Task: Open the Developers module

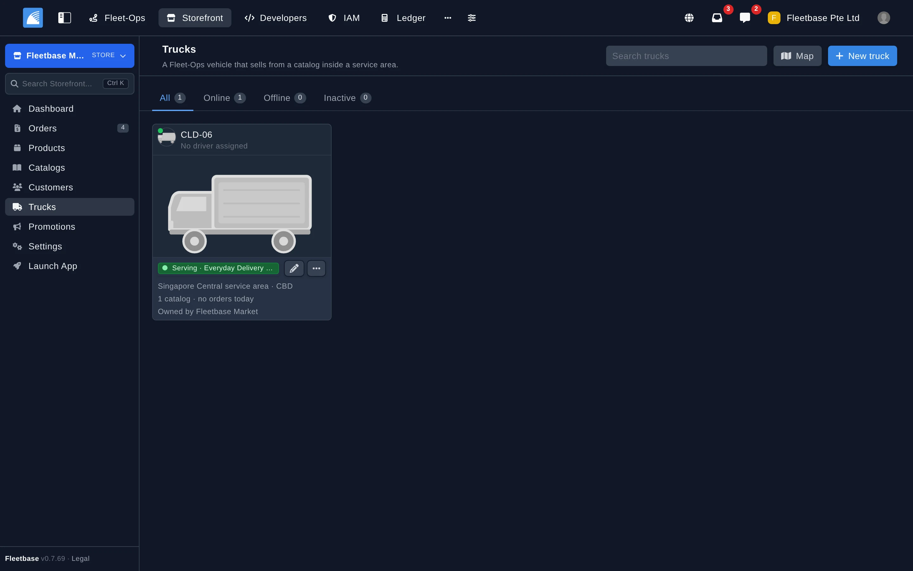Action: tap(275, 18)
